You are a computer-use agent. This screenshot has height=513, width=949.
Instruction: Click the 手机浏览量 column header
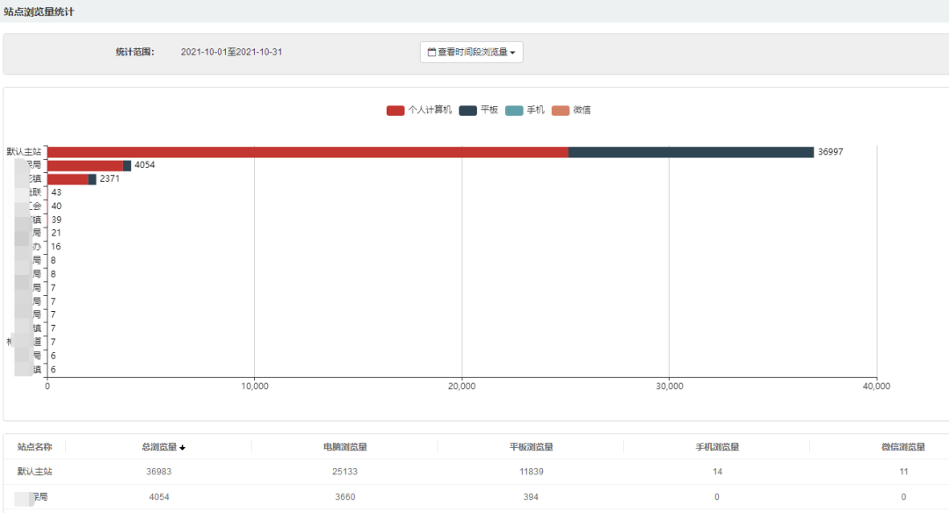pyautogui.click(x=717, y=447)
